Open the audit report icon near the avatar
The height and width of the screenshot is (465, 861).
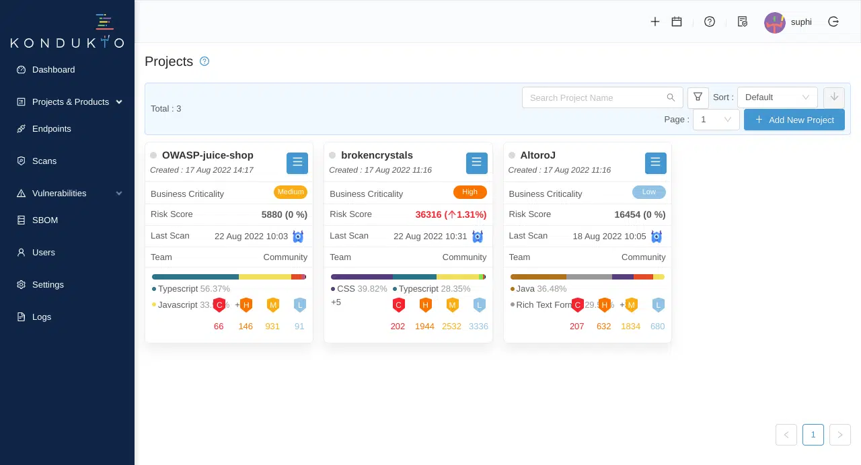pyautogui.click(x=743, y=22)
